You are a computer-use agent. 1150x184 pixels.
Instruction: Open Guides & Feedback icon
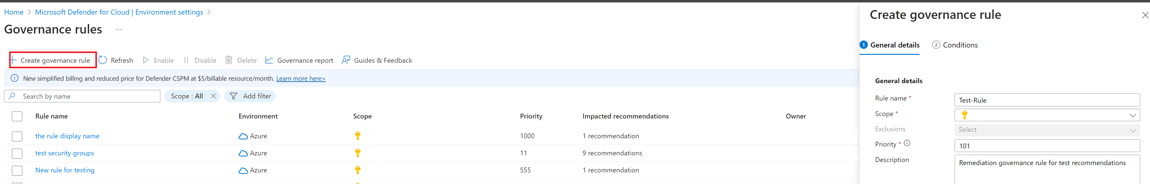tap(346, 60)
